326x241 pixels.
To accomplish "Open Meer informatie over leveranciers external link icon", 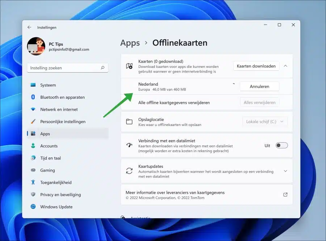I will (285, 195).
